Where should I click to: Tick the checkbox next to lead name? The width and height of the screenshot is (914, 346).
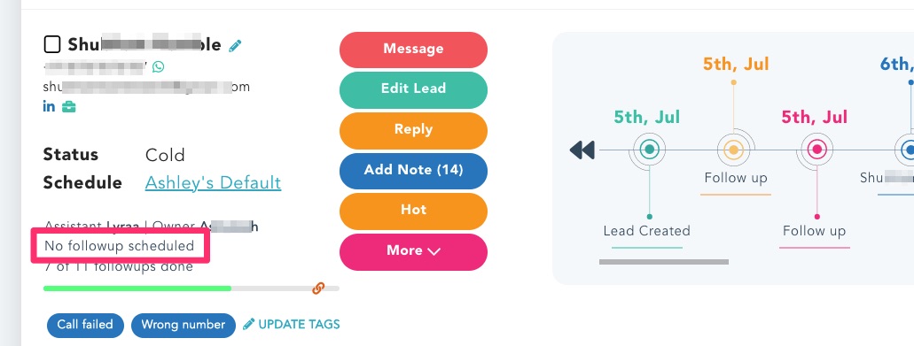point(52,44)
